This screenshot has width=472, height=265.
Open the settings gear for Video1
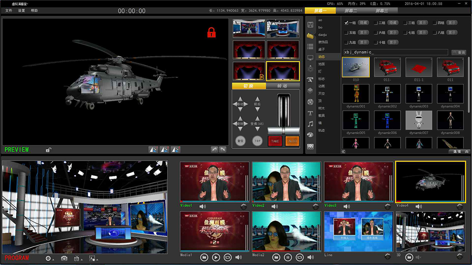244,207
